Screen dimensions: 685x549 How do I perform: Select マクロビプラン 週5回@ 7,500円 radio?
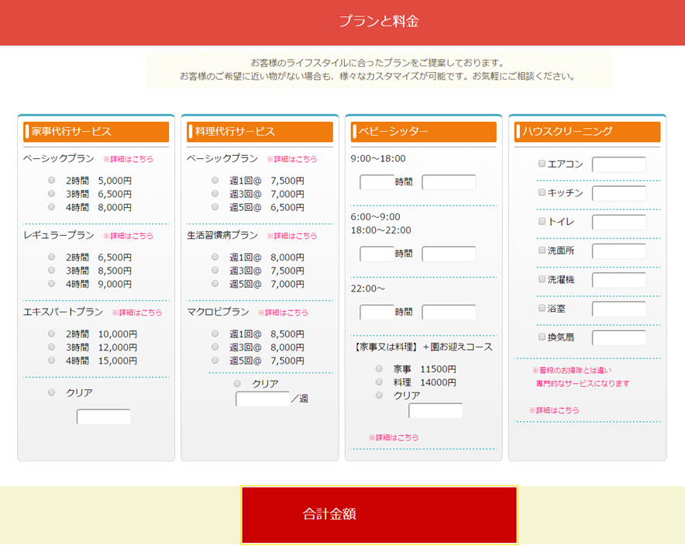pyautogui.click(x=215, y=360)
